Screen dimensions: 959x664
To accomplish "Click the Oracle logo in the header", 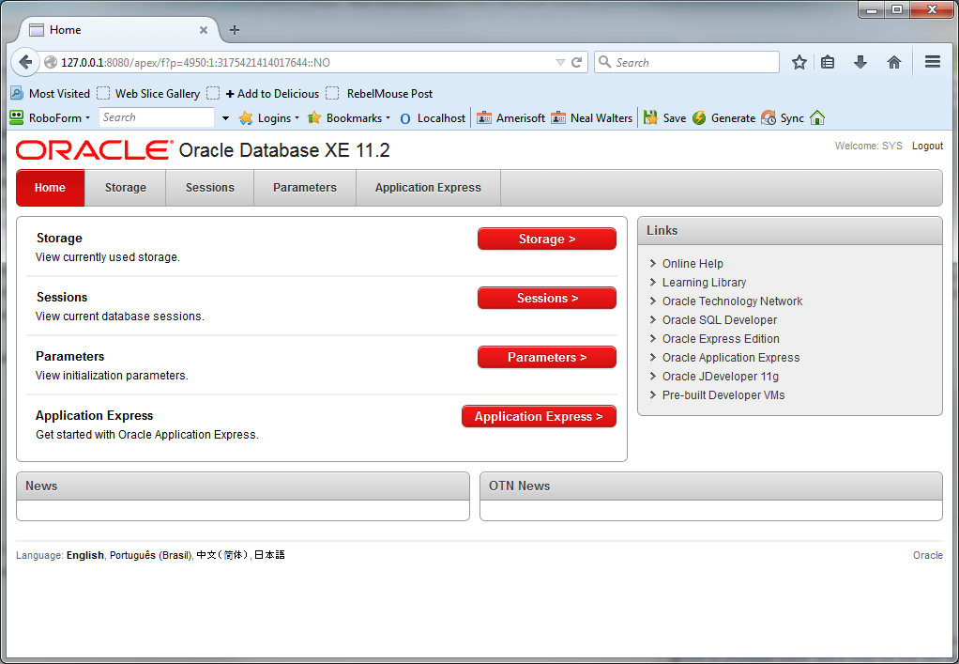I will [95, 150].
